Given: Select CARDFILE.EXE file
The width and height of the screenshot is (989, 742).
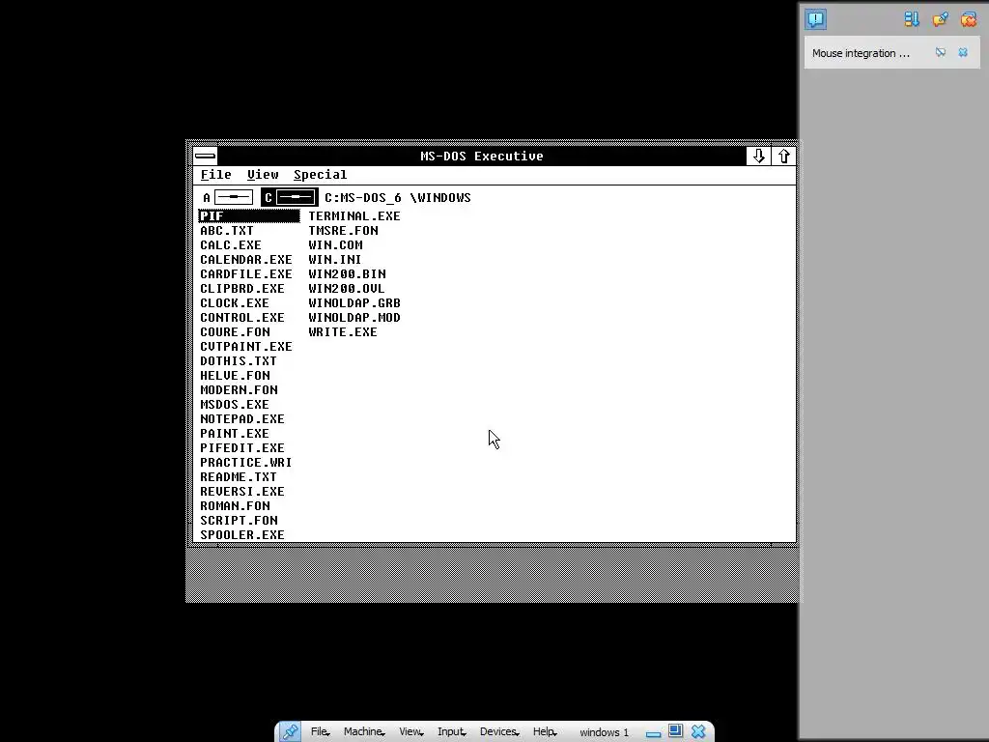Looking at the screenshot, I should 246,273.
